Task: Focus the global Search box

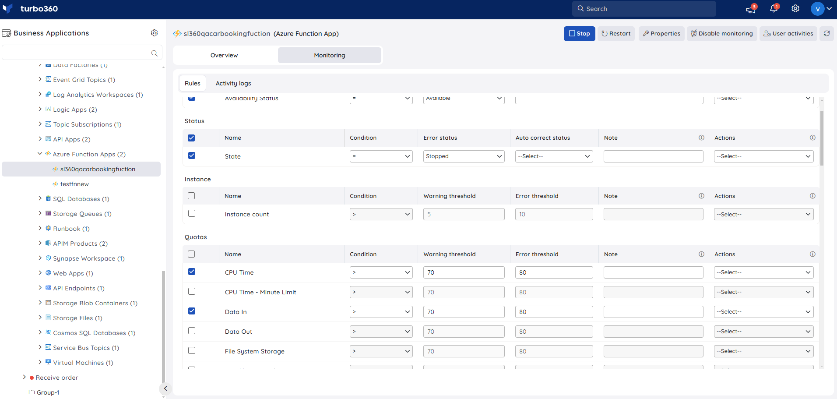Action: tap(644, 9)
